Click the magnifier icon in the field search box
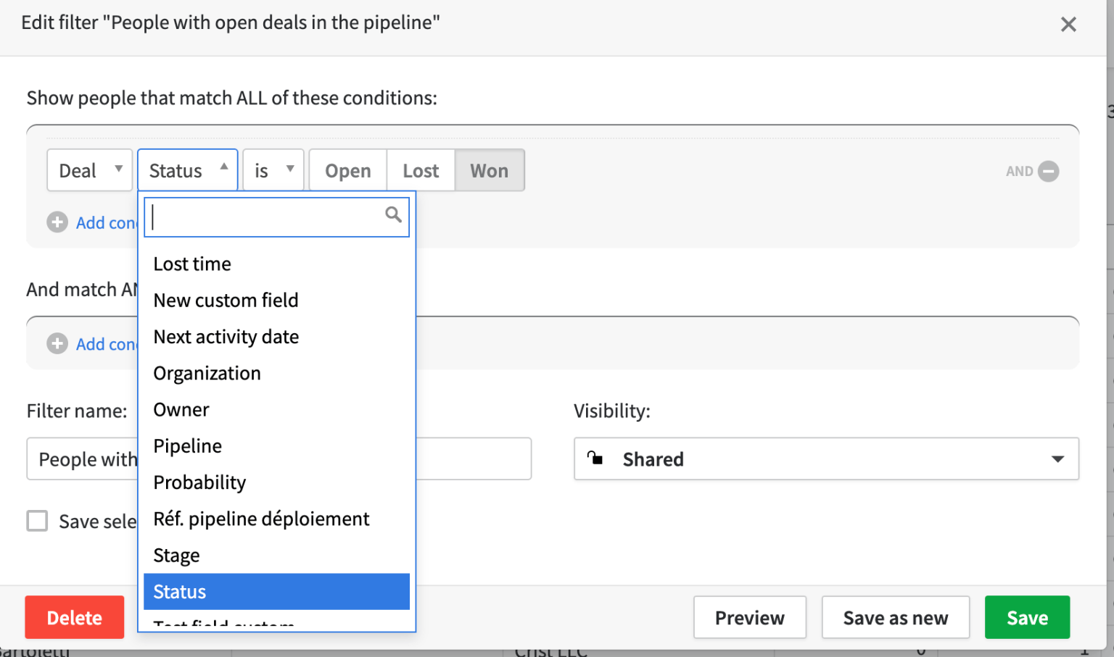The image size is (1114, 657). click(393, 214)
